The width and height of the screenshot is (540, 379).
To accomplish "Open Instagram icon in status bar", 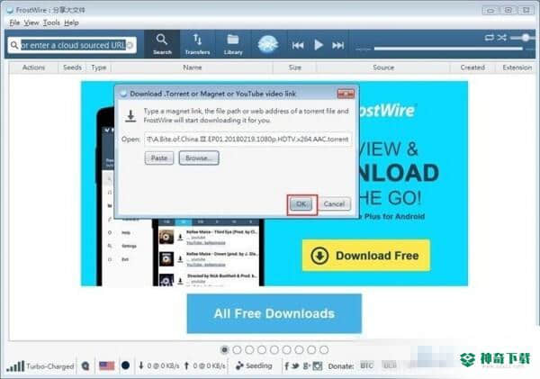I will (318, 366).
